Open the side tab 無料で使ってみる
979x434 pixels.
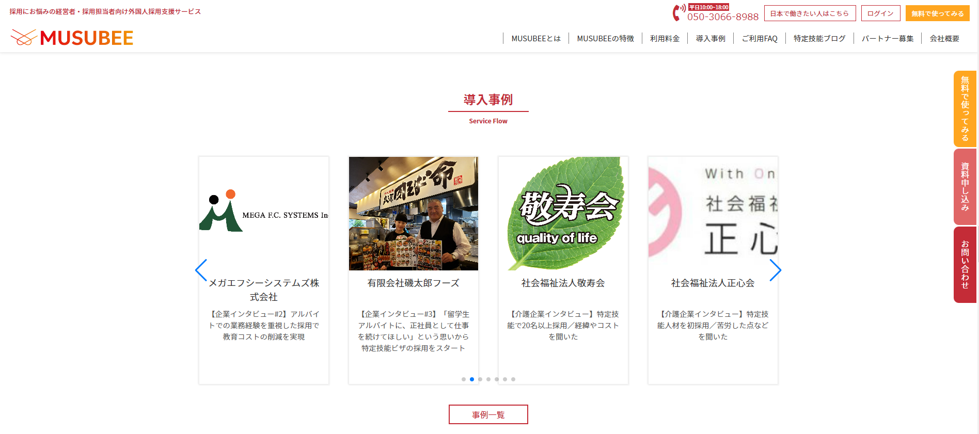pos(965,109)
